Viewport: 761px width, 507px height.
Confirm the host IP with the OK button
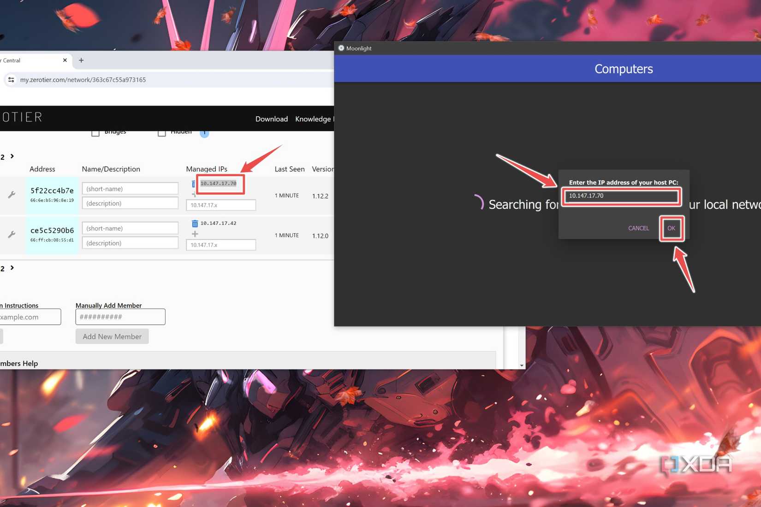click(x=672, y=228)
